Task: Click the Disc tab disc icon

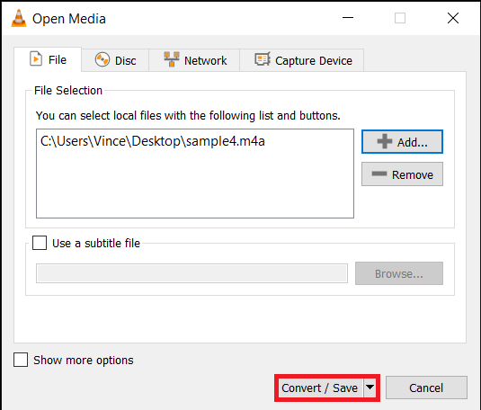Action: [102, 59]
